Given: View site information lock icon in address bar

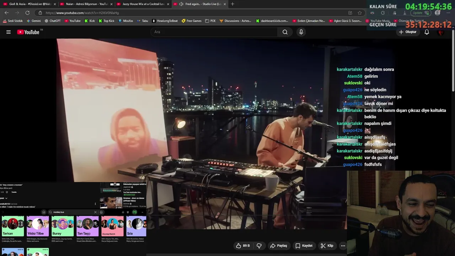Looking at the screenshot, I should [40, 13].
